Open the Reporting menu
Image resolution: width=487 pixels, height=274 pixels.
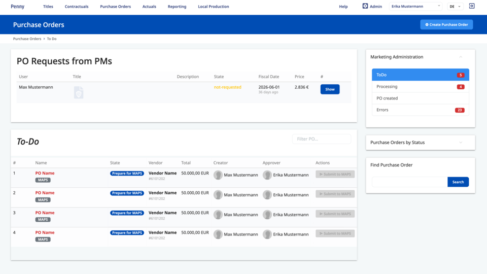pyautogui.click(x=177, y=7)
